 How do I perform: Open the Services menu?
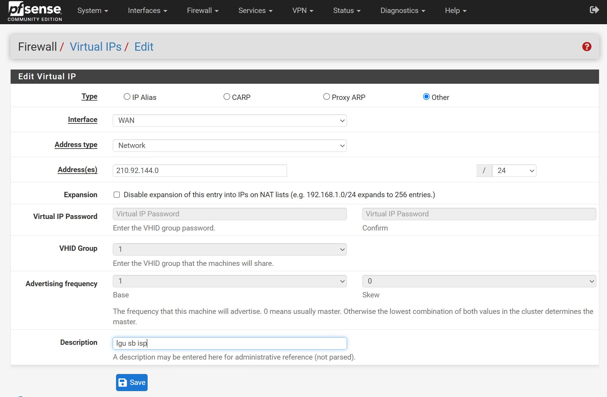255,11
